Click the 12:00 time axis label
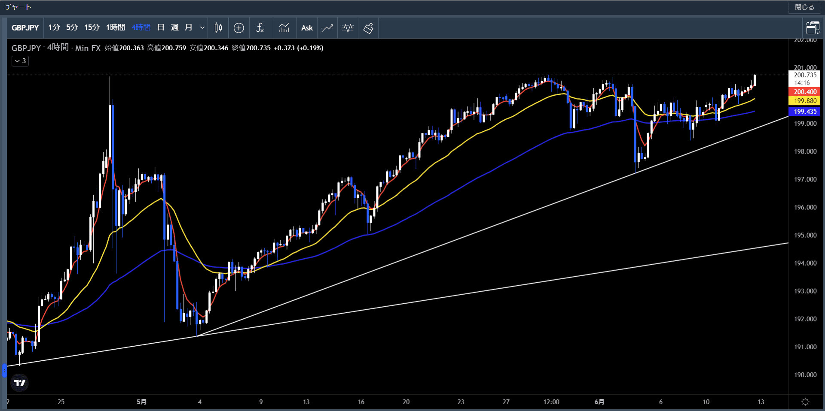 pos(551,402)
